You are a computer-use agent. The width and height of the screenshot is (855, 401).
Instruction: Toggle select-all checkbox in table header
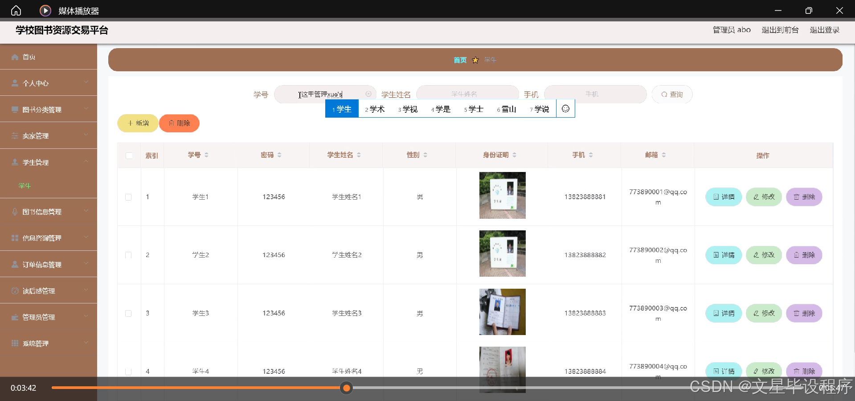tap(129, 155)
